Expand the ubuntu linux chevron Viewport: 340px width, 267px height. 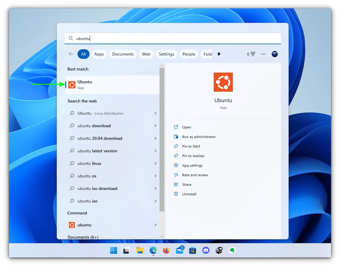click(155, 163)
